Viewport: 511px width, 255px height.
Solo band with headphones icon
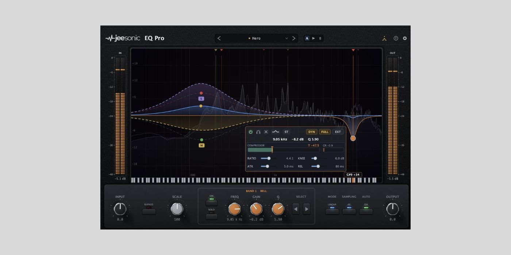[258, 132]
